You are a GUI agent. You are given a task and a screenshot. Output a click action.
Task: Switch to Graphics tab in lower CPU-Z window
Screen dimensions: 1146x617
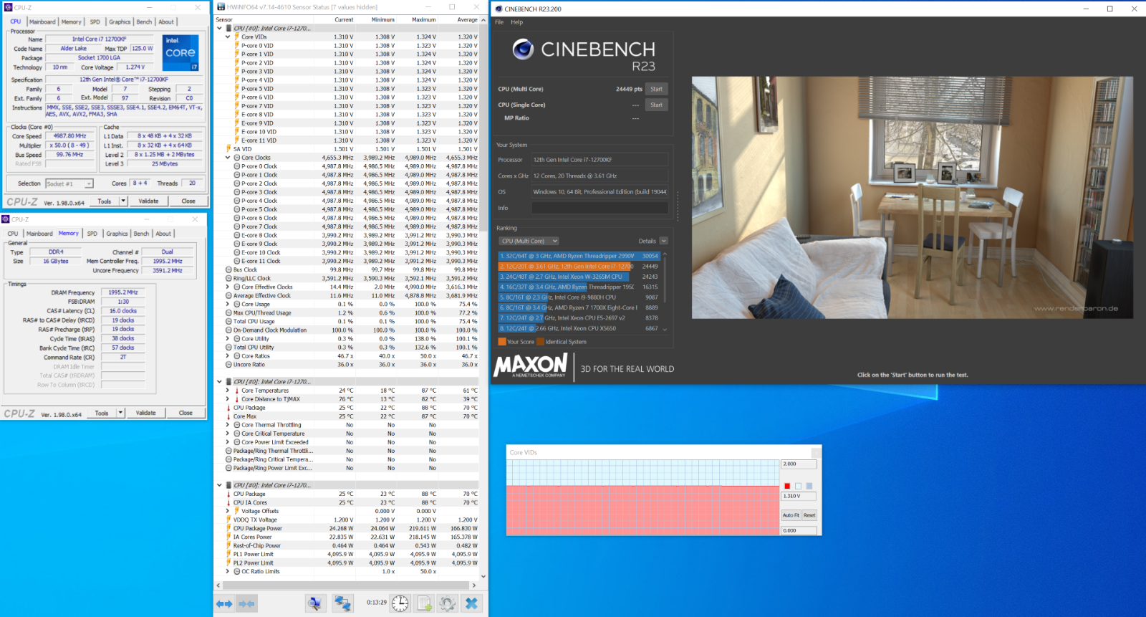(x=117, y=234)
